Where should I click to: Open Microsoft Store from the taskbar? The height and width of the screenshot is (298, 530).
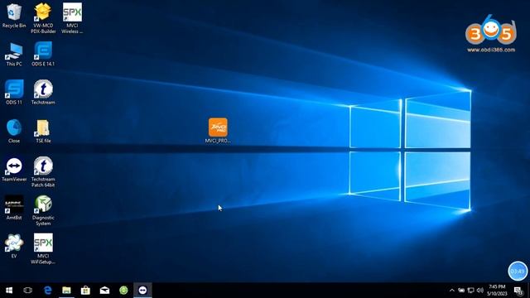pyautogui.click(x=85, y=291)
